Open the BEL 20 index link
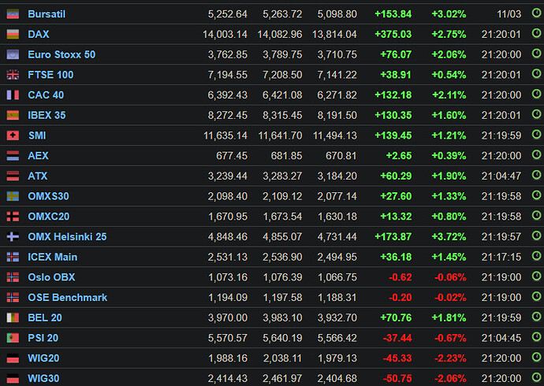Screen dimensions: 544x386 click(x=45, y=317)
